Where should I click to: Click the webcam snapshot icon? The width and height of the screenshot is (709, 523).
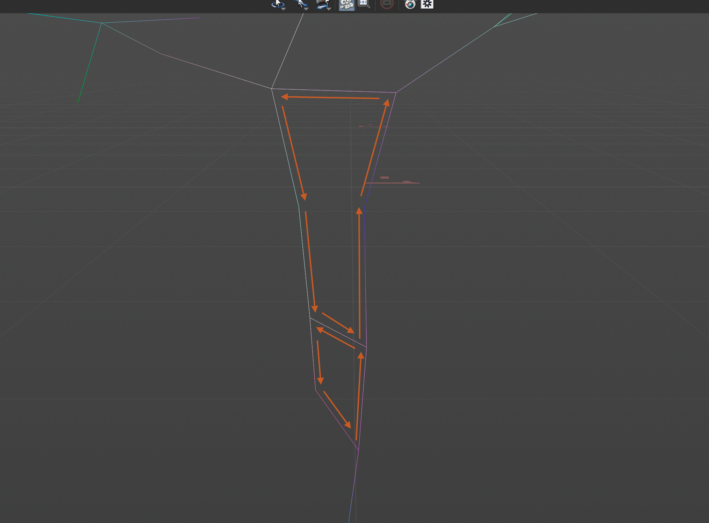tap(410, 4)
